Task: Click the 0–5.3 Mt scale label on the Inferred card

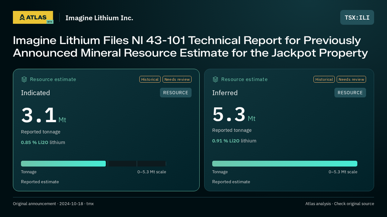Action: coord(343,172)
